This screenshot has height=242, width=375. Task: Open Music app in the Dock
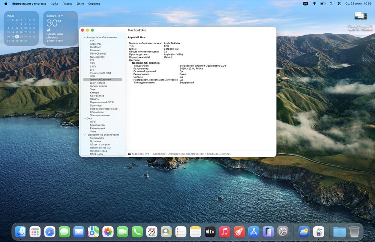point(225,232)
